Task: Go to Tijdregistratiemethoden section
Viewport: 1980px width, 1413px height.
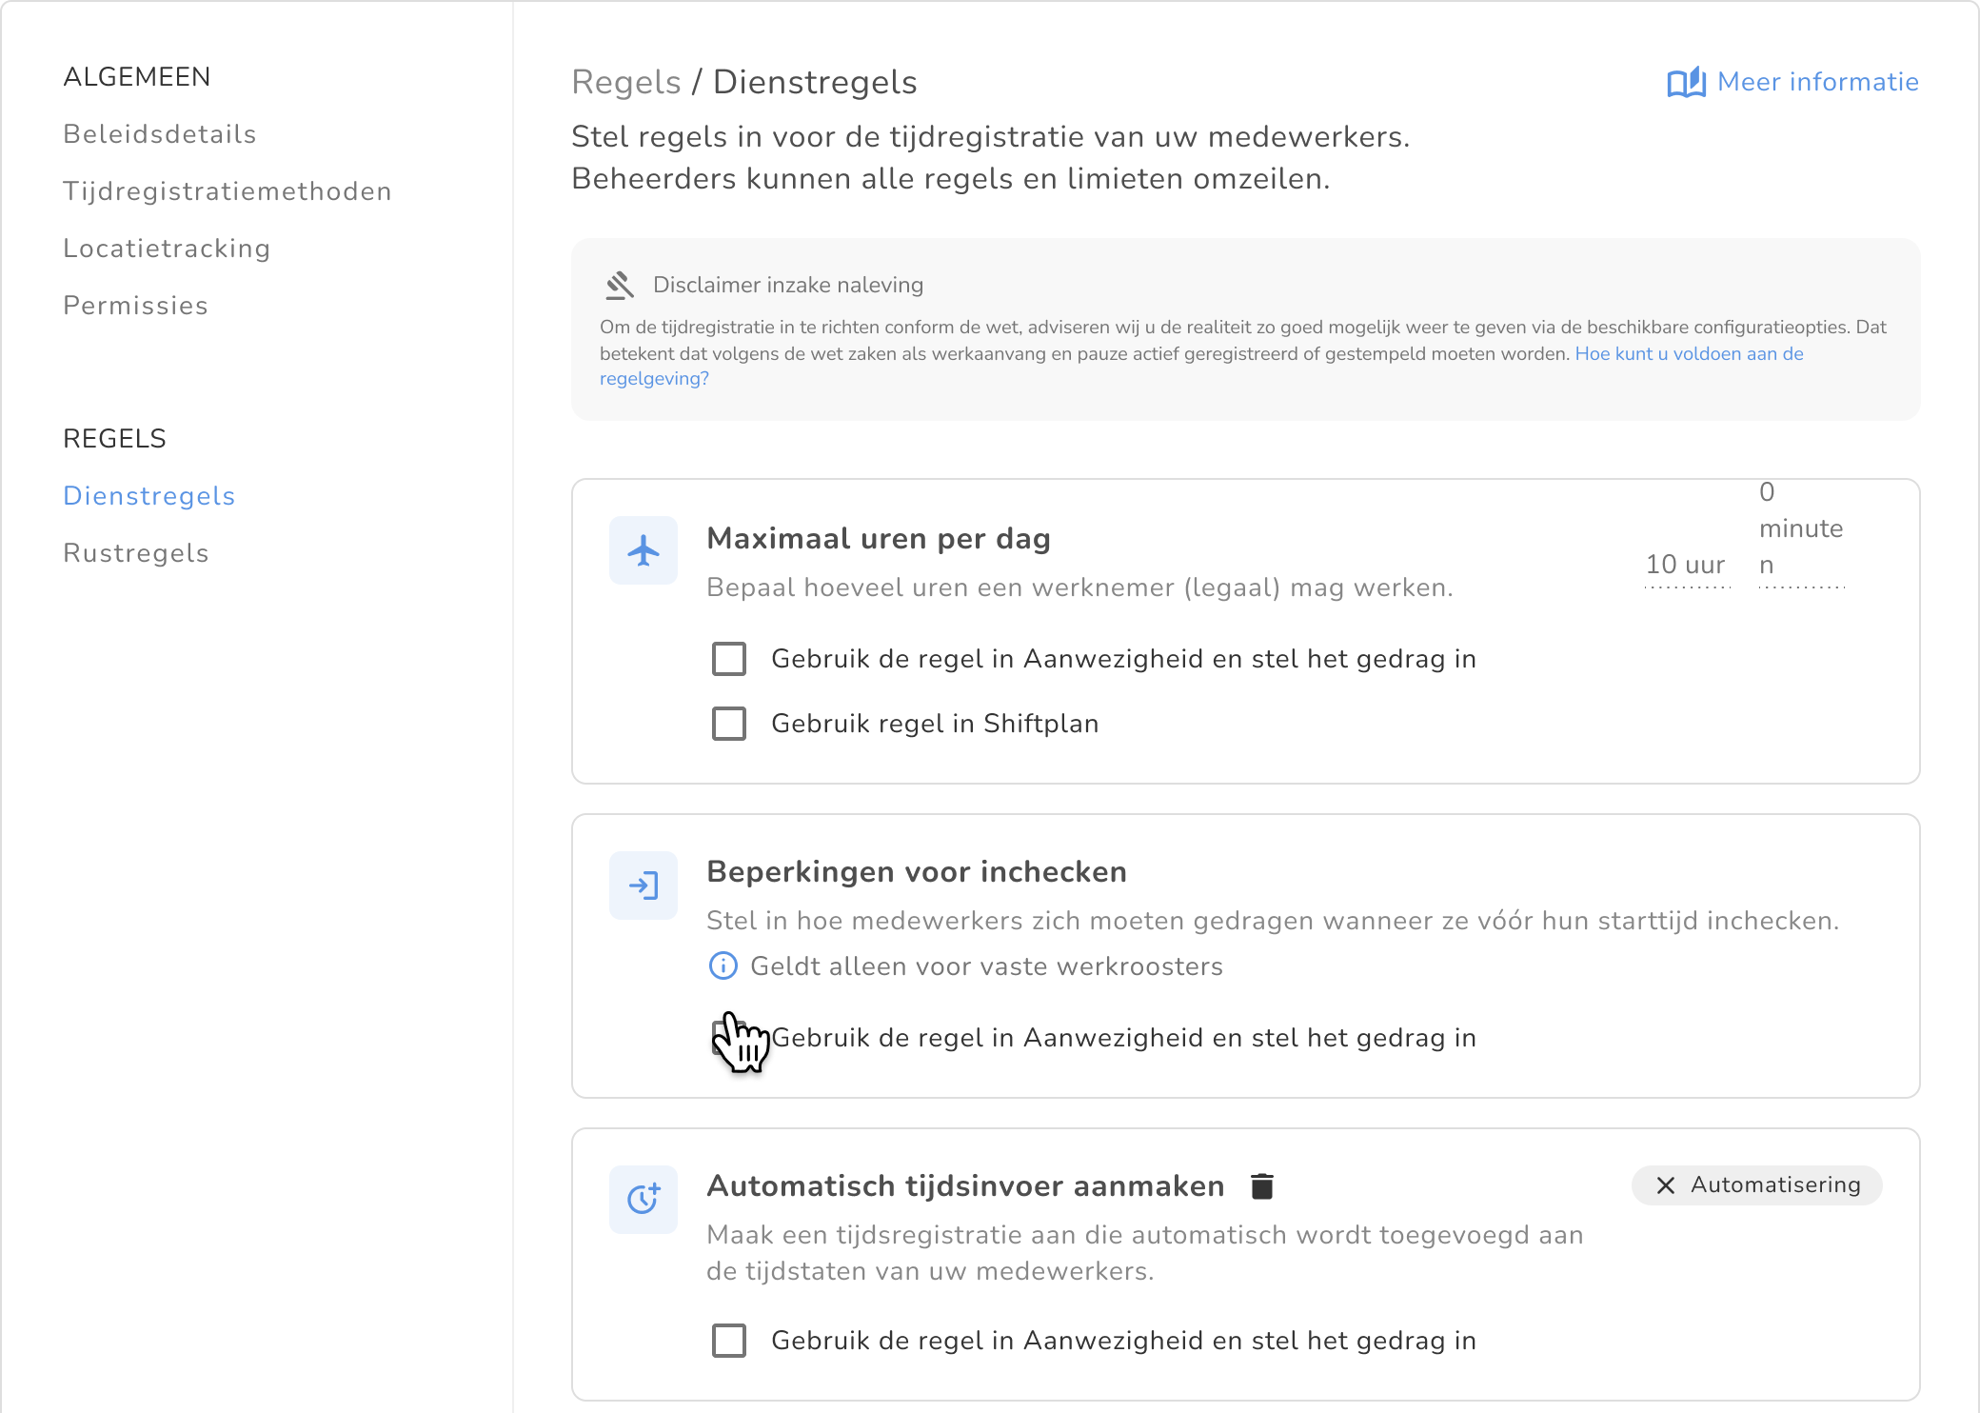Action: 228,191
